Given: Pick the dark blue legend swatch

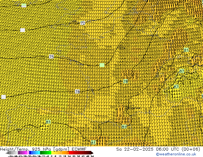Looking at the screenshot, I should pos(30,153).
